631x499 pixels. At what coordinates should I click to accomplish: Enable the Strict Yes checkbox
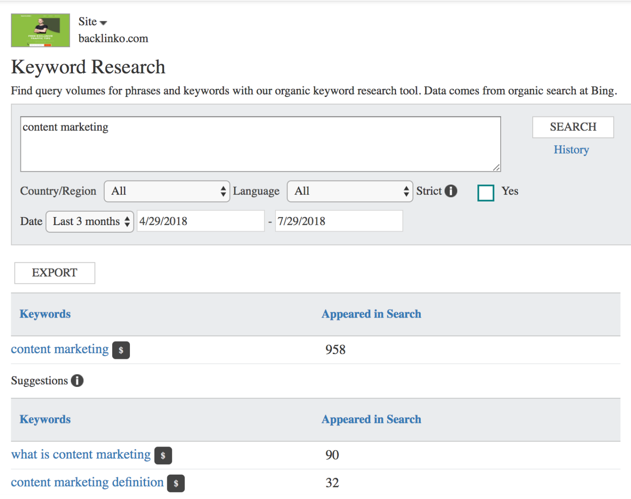tap(485, 193)
